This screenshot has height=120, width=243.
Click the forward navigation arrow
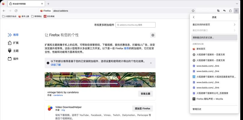pos(10,11)
